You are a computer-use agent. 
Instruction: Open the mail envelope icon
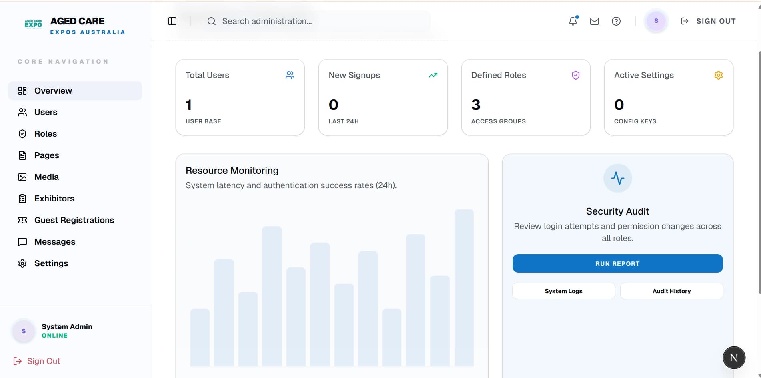tap(595, 21)
